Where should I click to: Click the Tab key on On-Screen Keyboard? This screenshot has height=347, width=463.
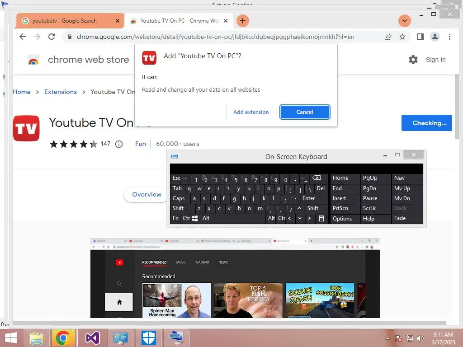[x=177, y=188]
